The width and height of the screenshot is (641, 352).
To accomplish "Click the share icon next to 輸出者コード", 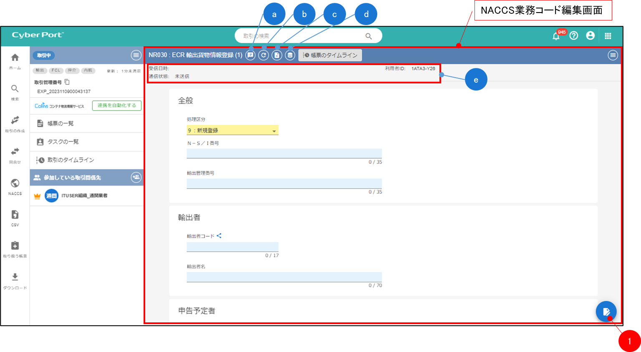I will pyautogui.click(x=219, y=236).
